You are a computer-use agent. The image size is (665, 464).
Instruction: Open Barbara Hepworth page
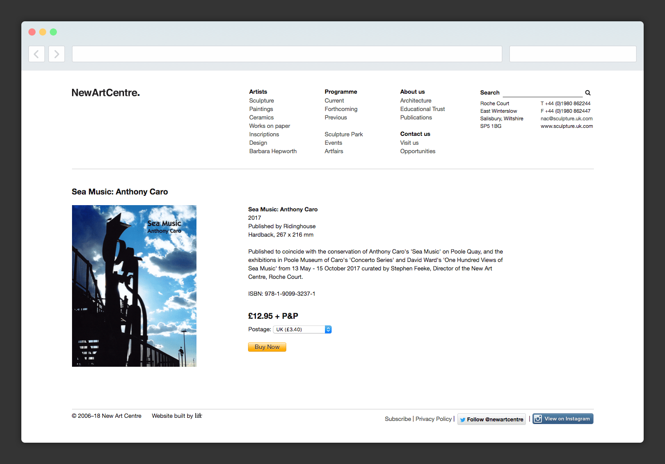click(273, 151)
